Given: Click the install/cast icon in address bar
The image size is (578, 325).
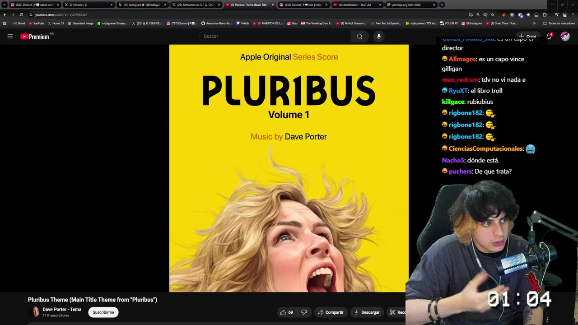Looking at the screenshot, I should pos(471,14).
